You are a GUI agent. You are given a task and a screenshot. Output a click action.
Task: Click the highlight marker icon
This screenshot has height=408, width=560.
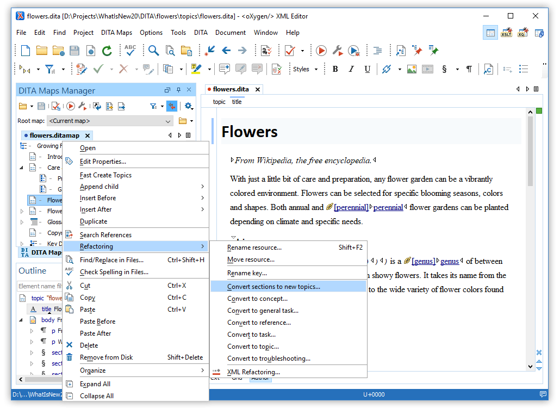[x=196, y=69]
